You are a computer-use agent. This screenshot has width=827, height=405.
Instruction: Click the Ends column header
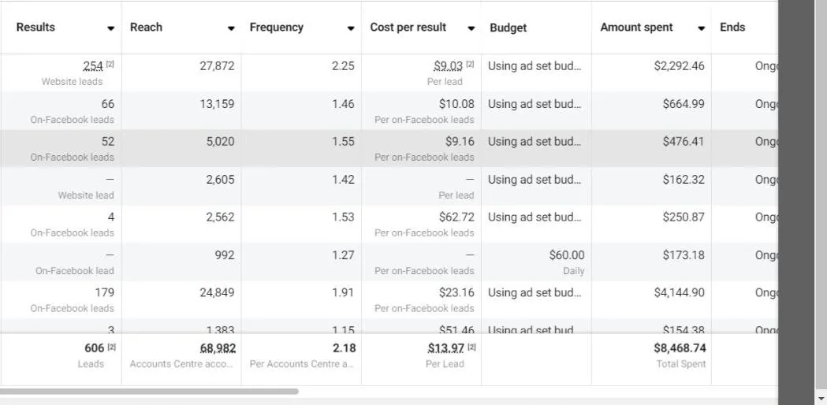point(732,27)
